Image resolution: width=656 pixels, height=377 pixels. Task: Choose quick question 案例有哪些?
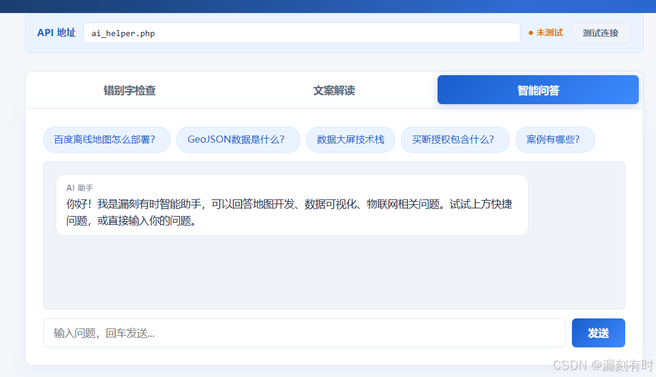[x=555, y=140]
